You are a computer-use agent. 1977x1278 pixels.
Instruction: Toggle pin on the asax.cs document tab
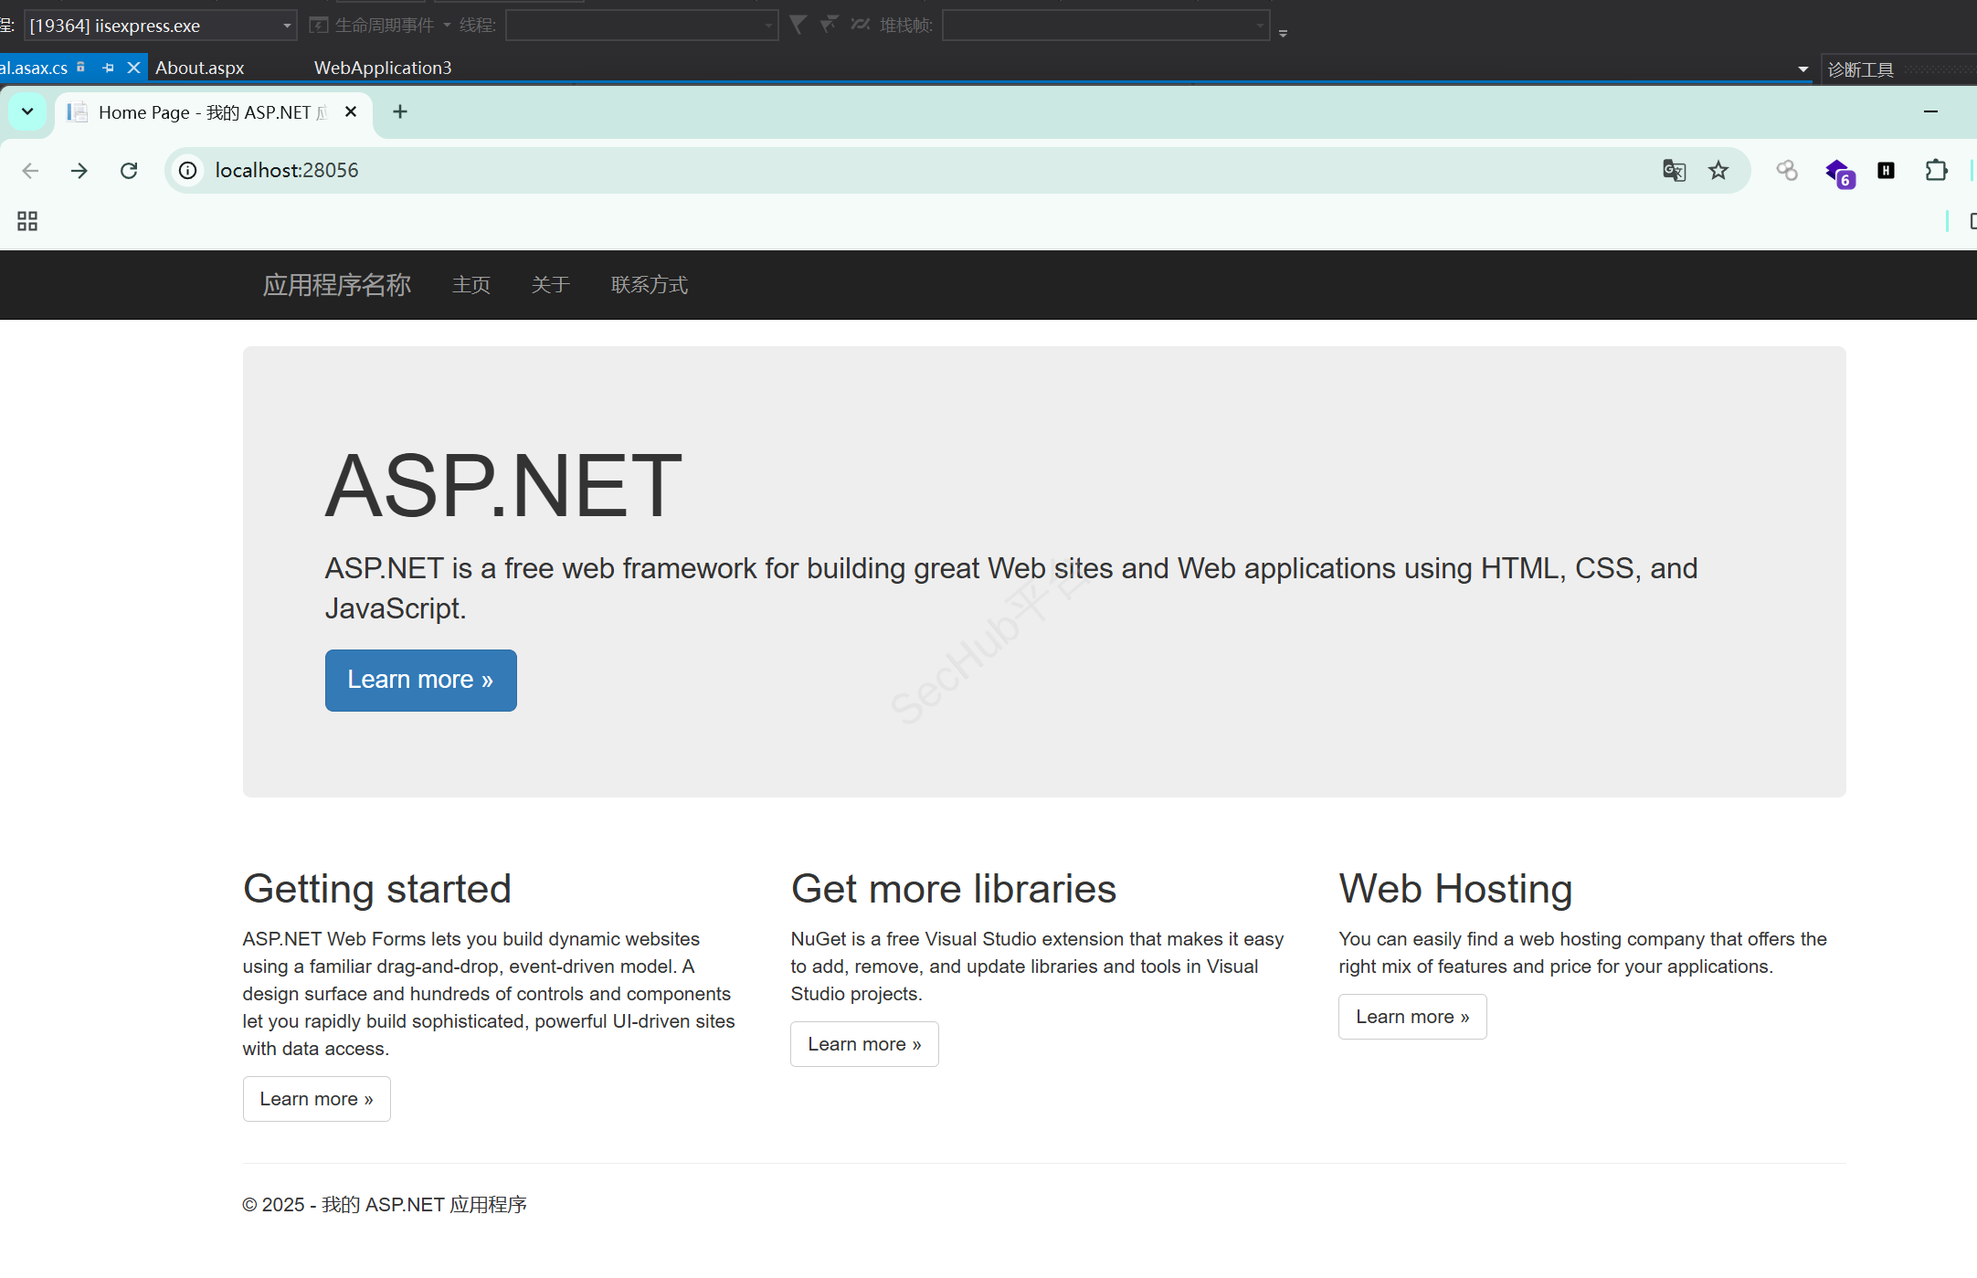(x=108, y=68)
